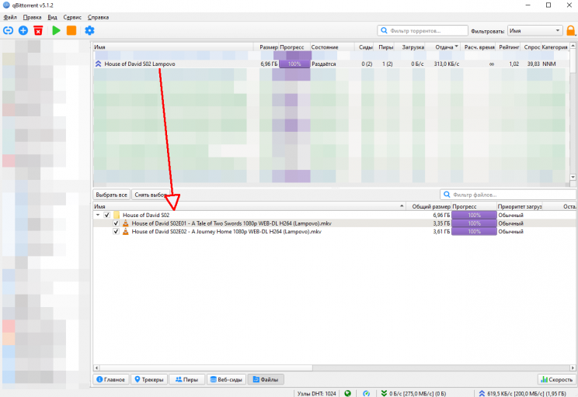Click the S02E01 file 100% progress bar
The image size is (578, 397).
(x=474, y=223)
